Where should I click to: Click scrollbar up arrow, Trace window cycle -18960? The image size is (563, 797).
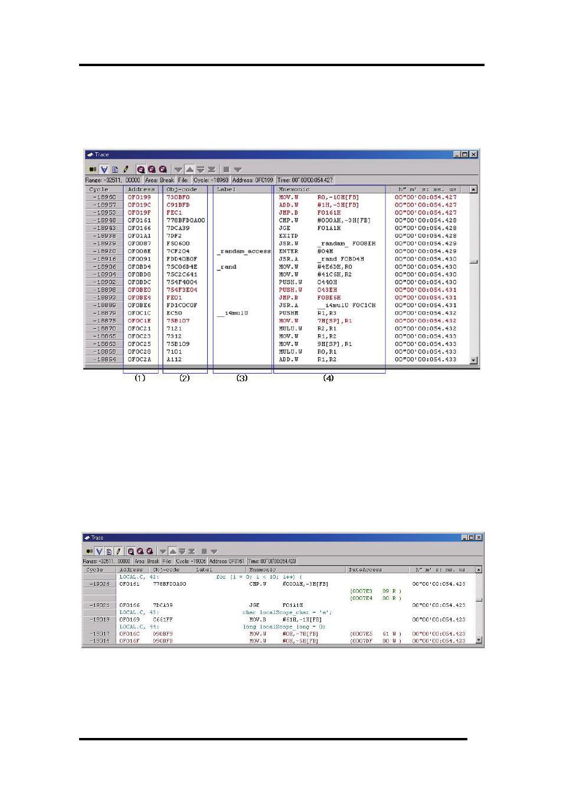473,190
